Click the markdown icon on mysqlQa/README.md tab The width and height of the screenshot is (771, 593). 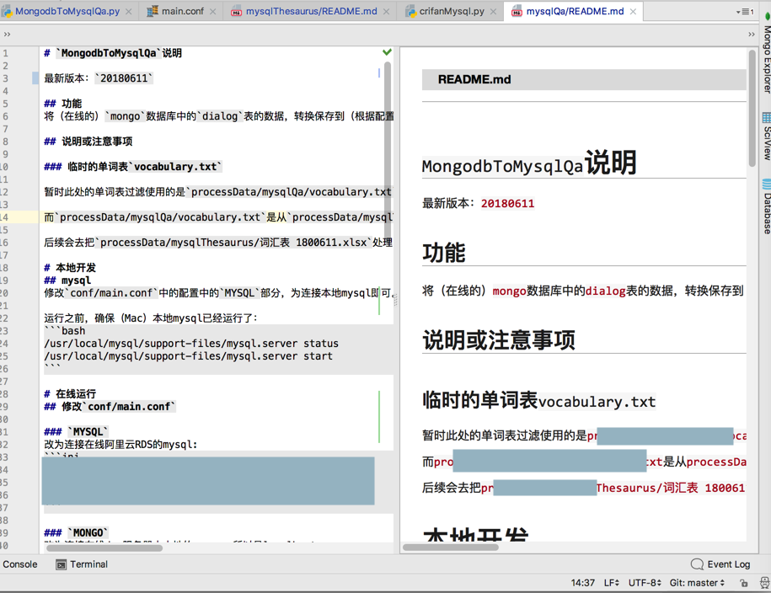click(x=517, y=12)
